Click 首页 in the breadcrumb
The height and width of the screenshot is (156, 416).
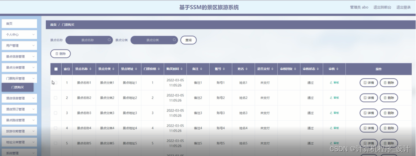coord(53,25)
